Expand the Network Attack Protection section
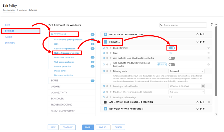This screenshot has height=132, width=224. click(105, 109)
